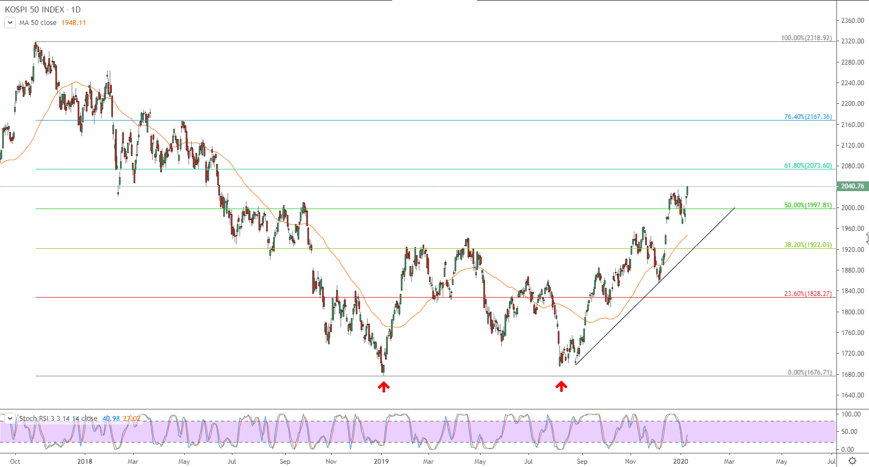Click the 2019 label on the time axis
Image resolution: width=869 pixels, height=467 pixels.
(381, 462)
